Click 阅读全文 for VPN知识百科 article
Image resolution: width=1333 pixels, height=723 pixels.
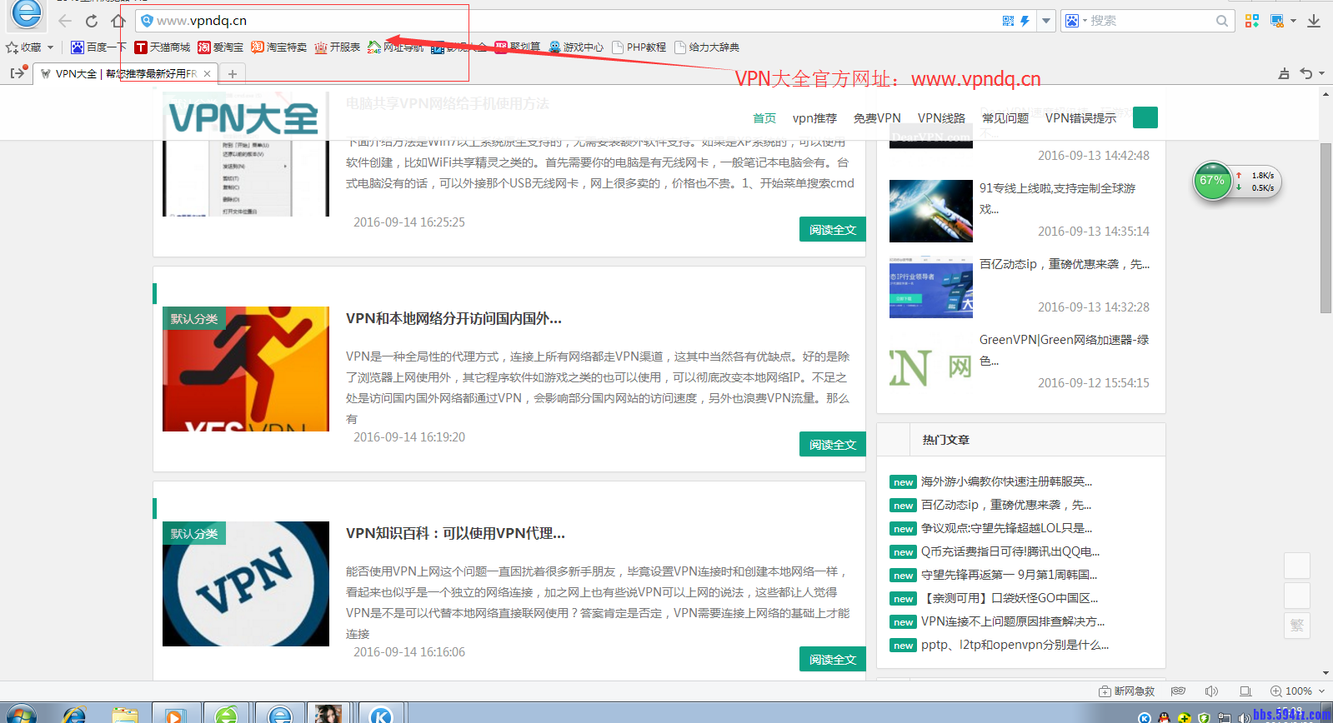(x=832, y=659)
